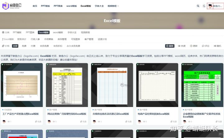Filter by 行政人事 subcategory

click(x=35, y=39)
